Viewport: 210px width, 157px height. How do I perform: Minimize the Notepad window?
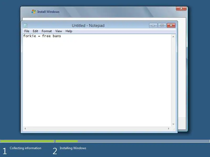pos(153,25)
